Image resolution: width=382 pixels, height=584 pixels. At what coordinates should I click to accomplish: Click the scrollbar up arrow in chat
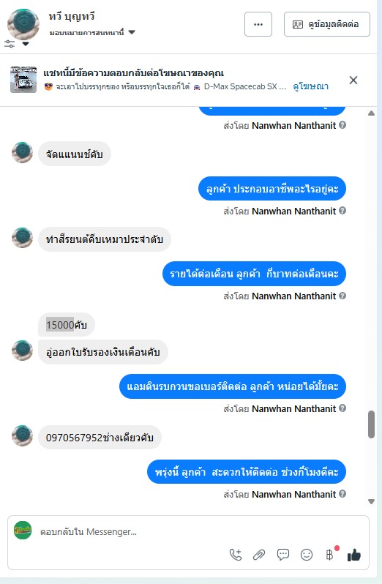pos(371,113)
